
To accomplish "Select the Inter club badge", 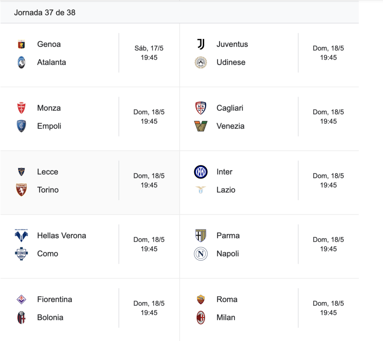I will tap(201, 172).
